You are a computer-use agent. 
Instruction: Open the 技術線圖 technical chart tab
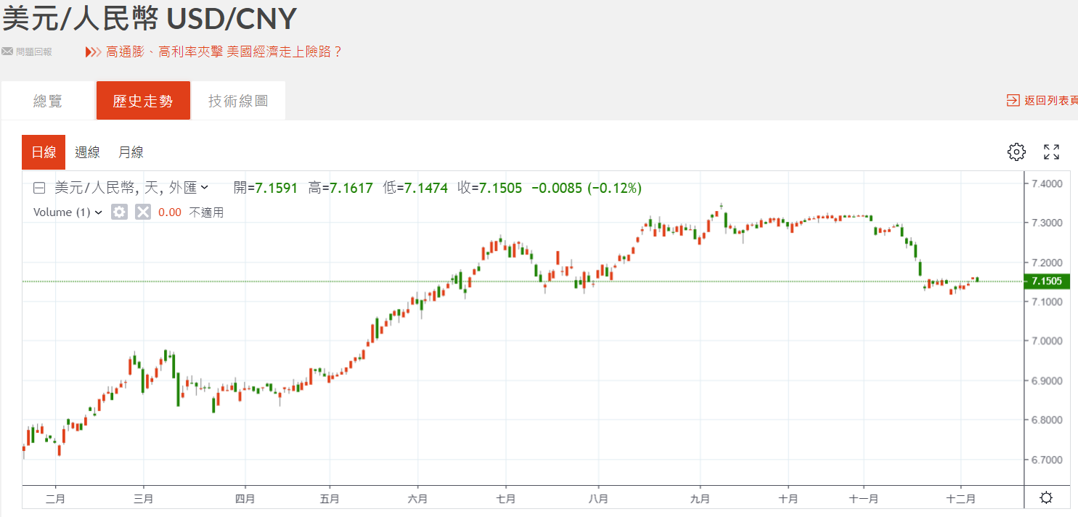pos(238,101)
